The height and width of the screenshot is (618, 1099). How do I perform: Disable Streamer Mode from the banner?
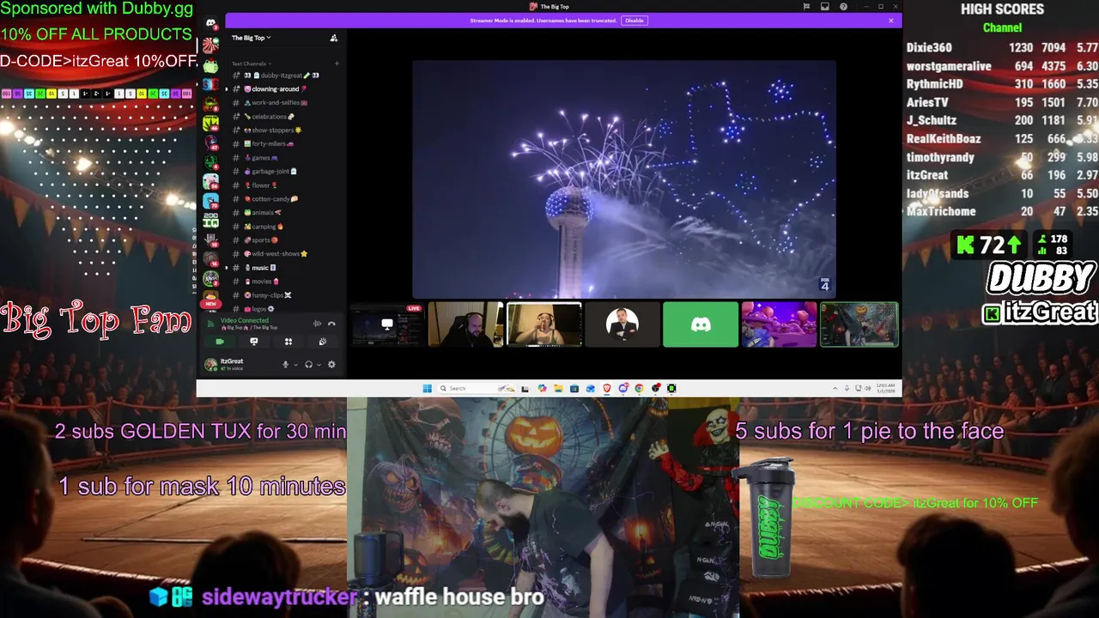point(634,21)
